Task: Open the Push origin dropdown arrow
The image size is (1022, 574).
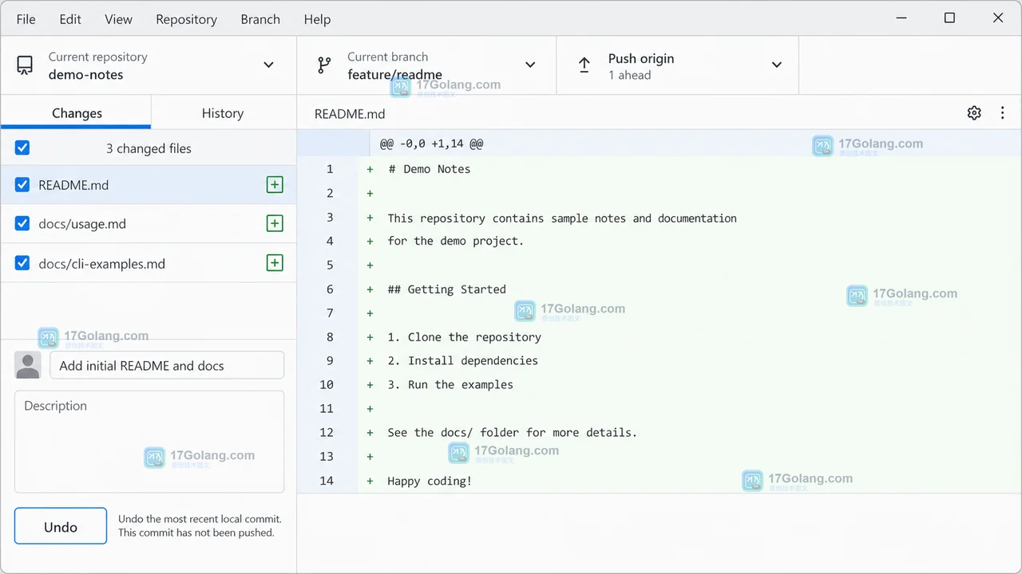Action: [777, 65]
